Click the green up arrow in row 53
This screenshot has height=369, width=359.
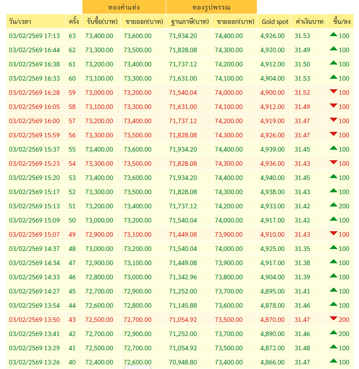[333, 177]
